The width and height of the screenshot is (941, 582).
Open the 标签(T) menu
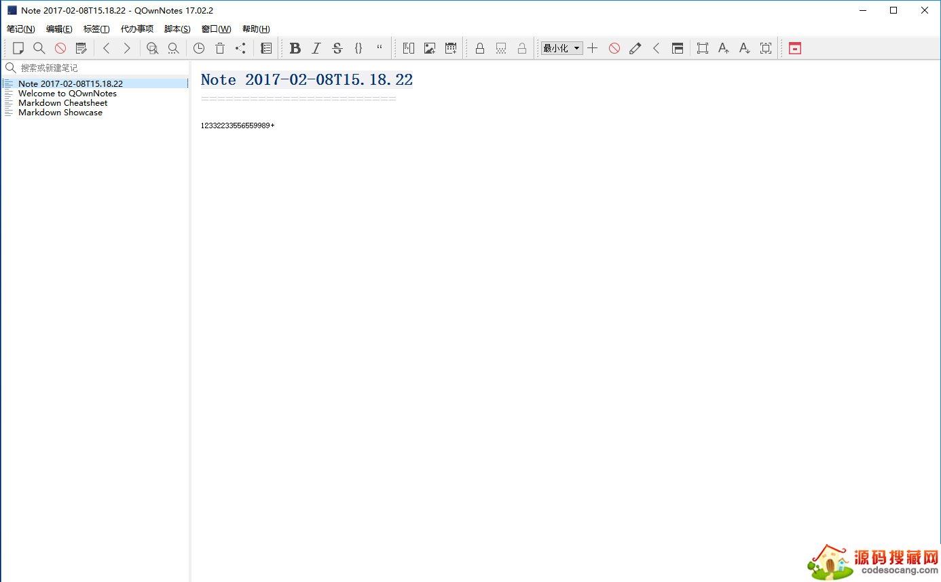tap(96, 29)
